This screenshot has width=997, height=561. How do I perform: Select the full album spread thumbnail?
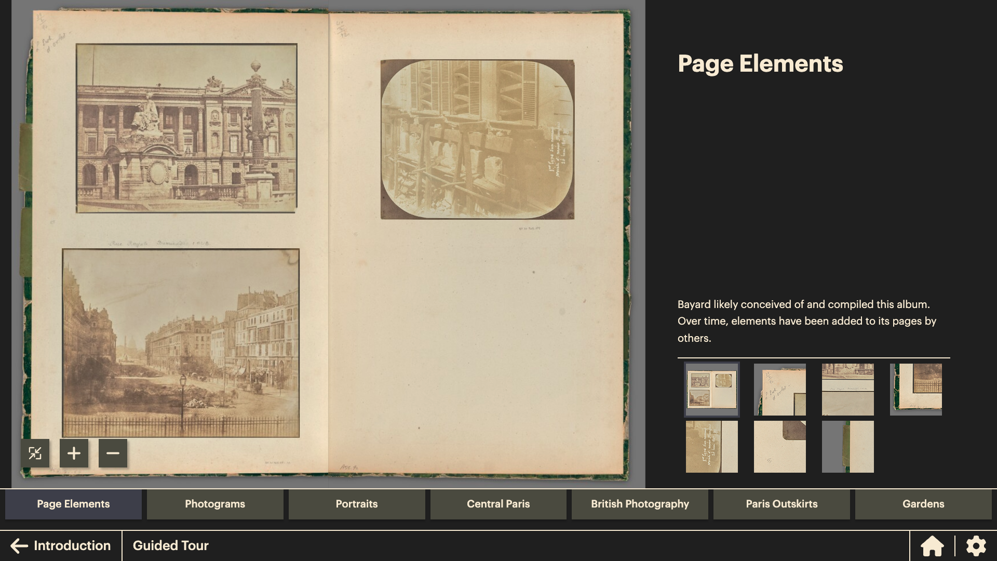pyautogui.click(x=711, y=389)
